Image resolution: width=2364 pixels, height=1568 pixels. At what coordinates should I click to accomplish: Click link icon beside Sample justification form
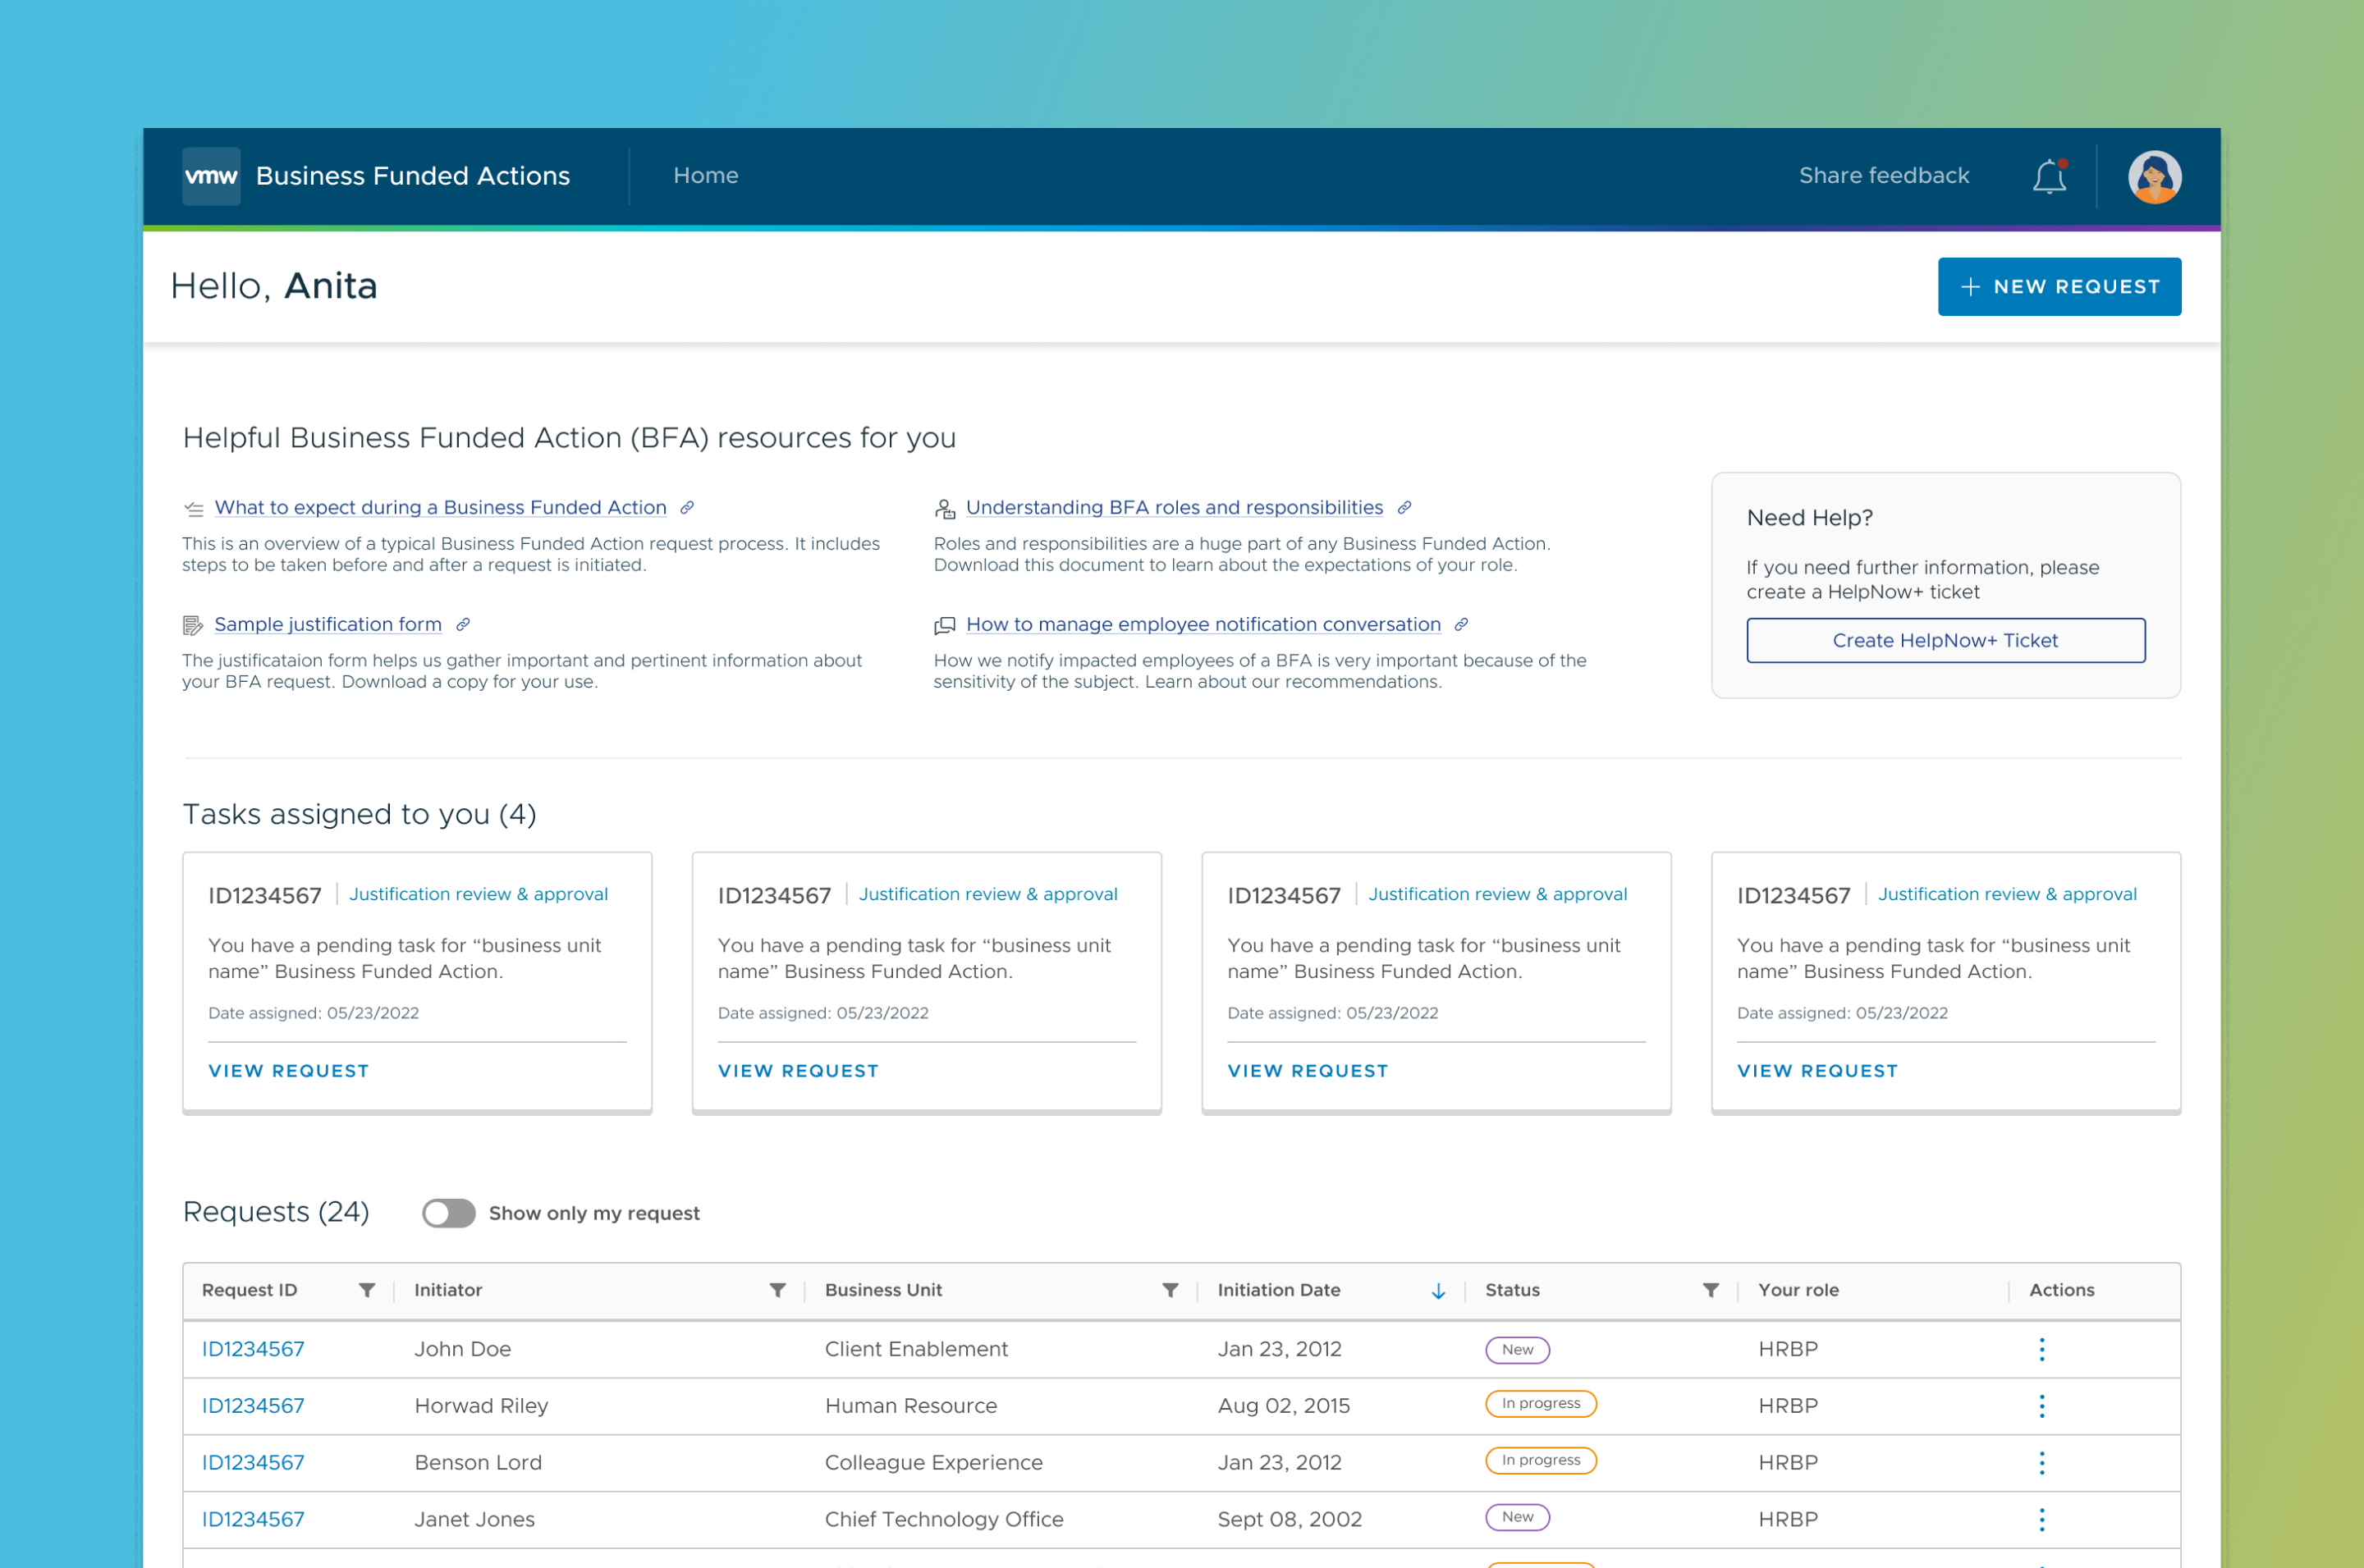[463, 624]
